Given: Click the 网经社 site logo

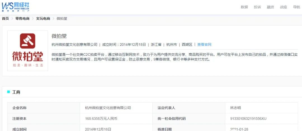Looking at the screenshot, I should (15, 7).
